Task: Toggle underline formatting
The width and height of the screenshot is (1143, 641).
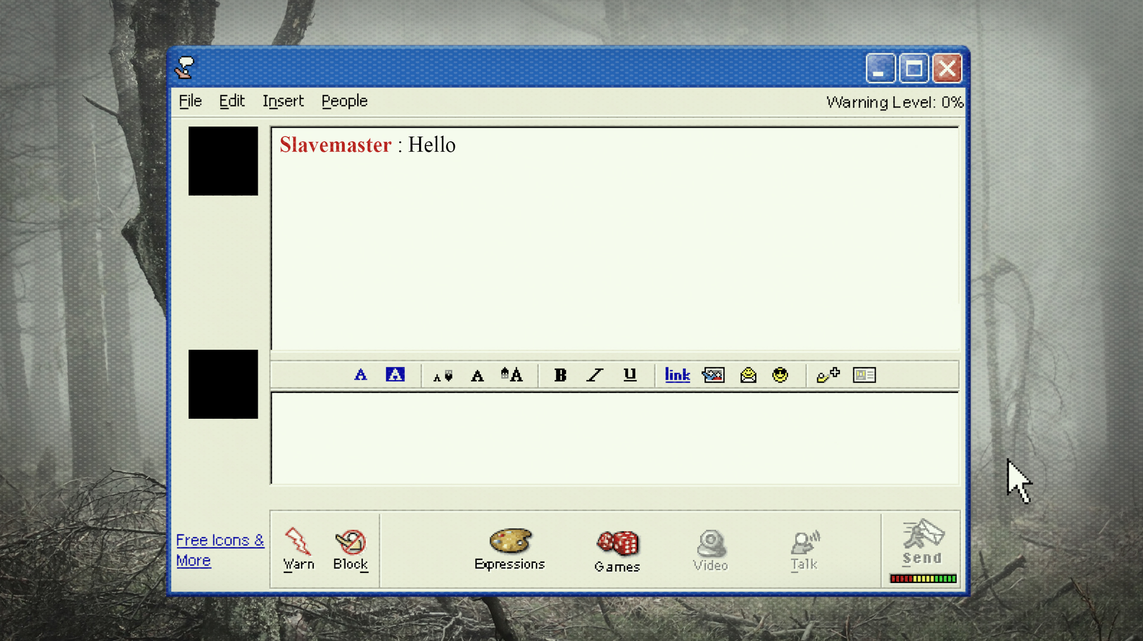Action: [630, 375]
